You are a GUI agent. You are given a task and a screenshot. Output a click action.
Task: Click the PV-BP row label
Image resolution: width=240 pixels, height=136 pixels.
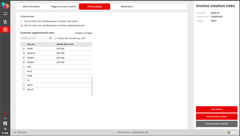point(30,76)
